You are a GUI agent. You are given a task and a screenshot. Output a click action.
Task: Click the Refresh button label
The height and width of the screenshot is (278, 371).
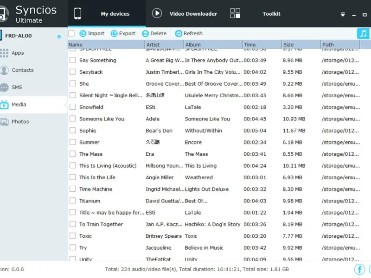(x=193, y=33)
